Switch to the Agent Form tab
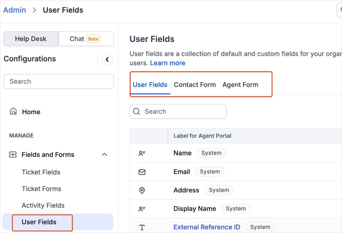 point(240,84)
